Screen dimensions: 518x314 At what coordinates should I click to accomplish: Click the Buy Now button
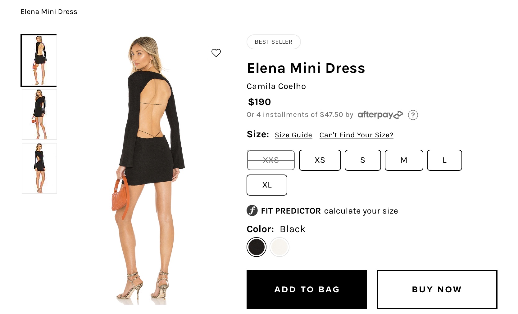coord(437,290)
